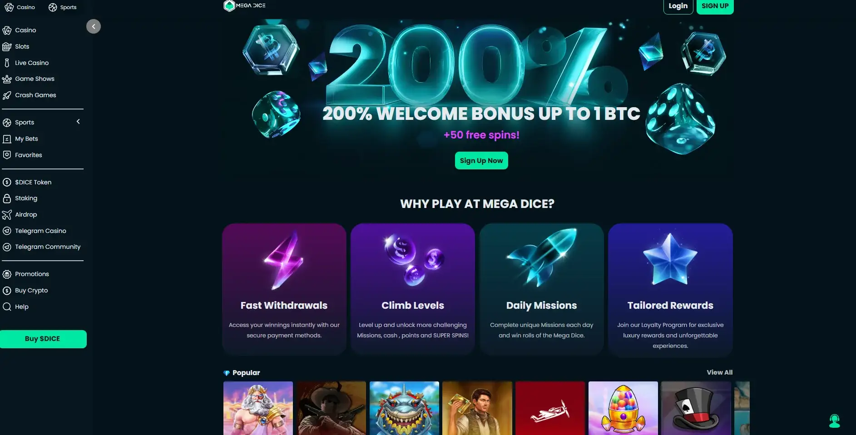Open live support chat icon

(835, 421)
